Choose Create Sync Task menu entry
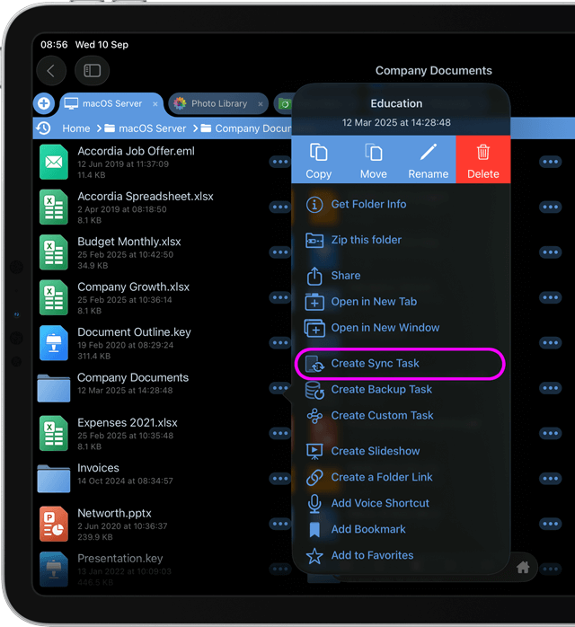This screenshot has width=575, height=627. click(375, 364)
